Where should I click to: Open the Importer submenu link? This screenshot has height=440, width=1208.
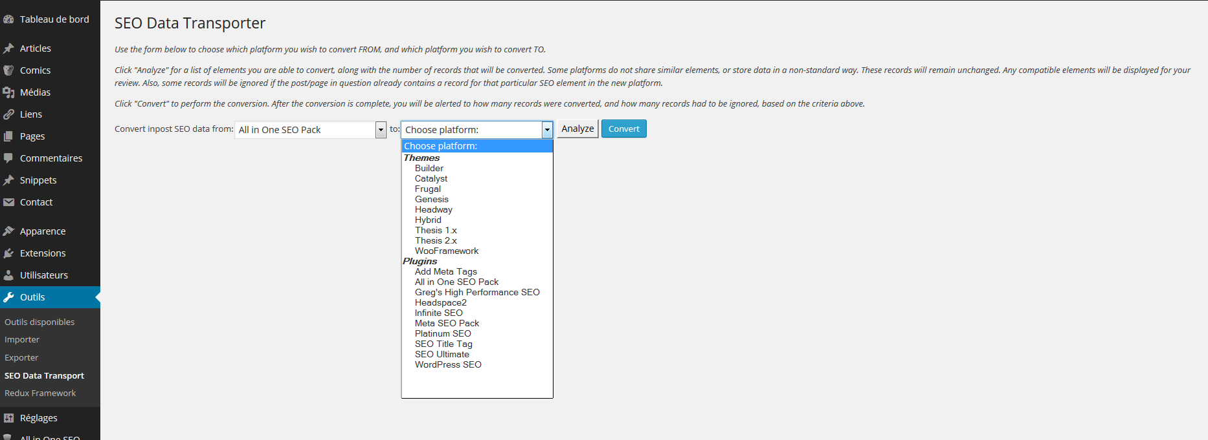pos(22,339)
